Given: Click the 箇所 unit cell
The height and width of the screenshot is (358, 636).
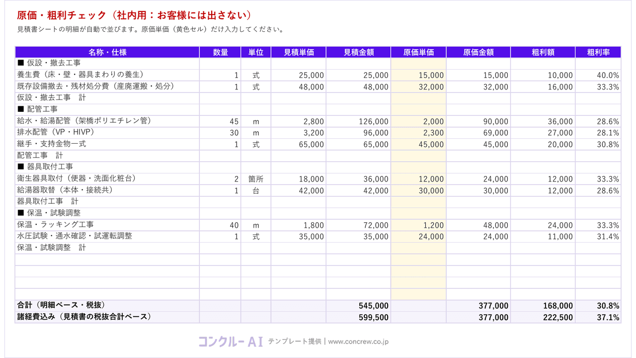Looking at the screenshot, I should click(256, 179).
